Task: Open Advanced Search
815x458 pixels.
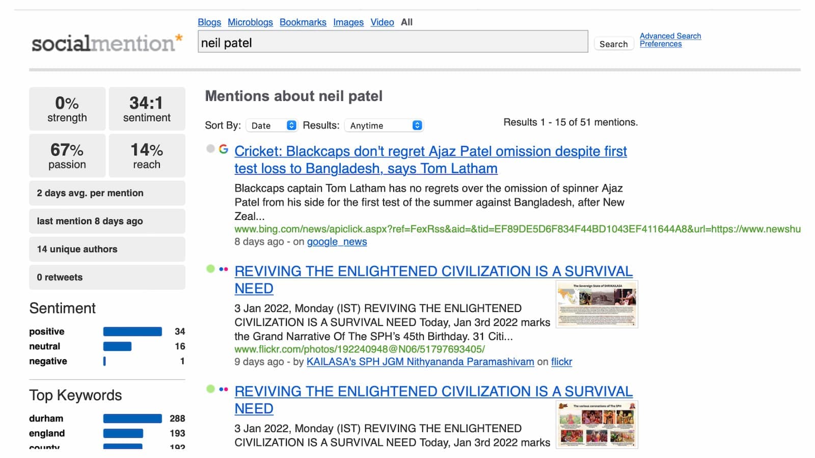Action: point(670,36)
